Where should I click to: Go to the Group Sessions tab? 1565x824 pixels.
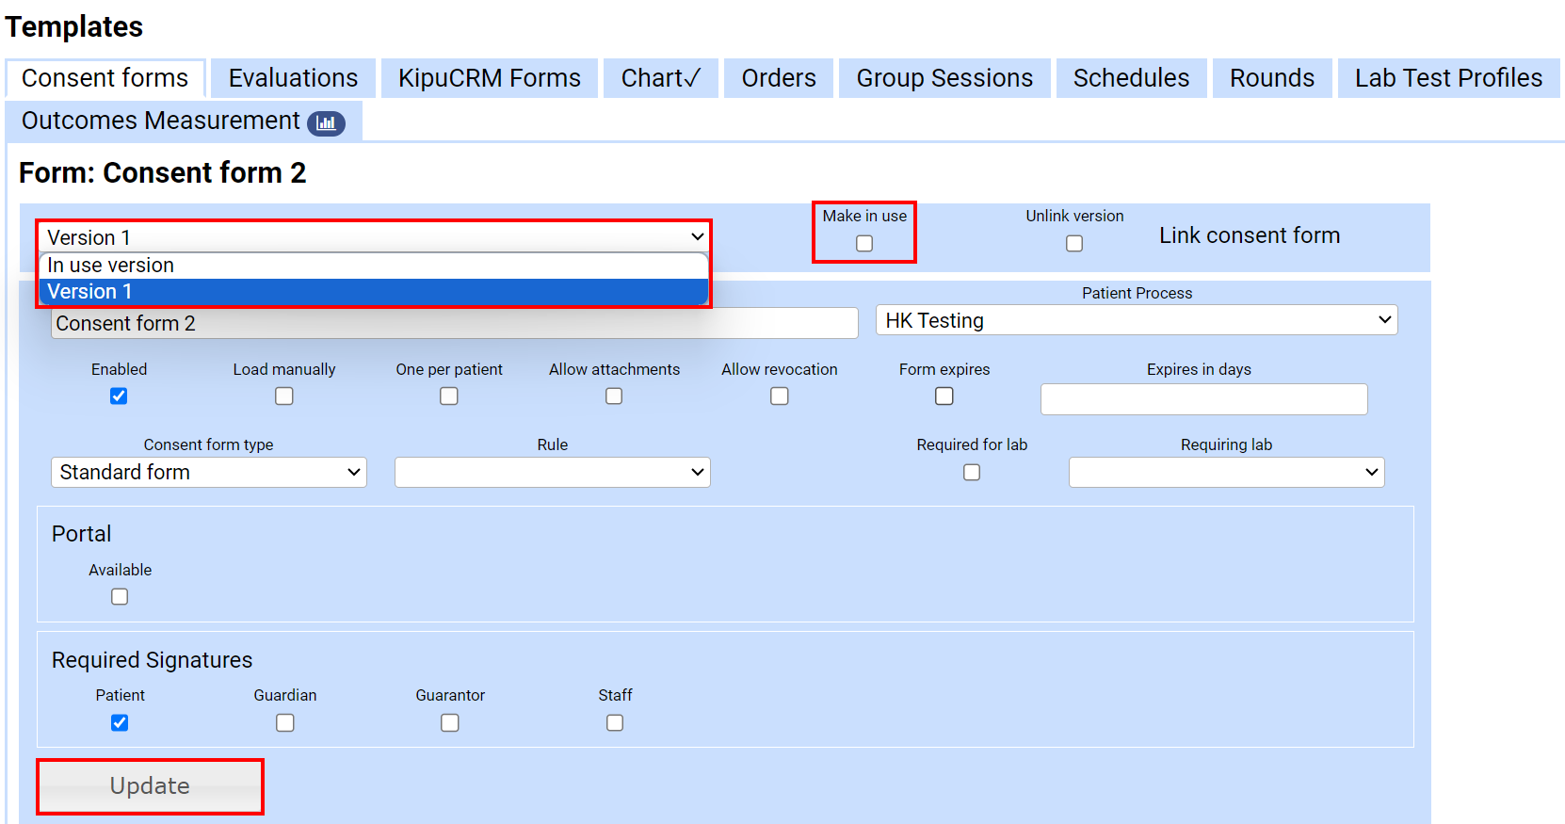(944, 78)
